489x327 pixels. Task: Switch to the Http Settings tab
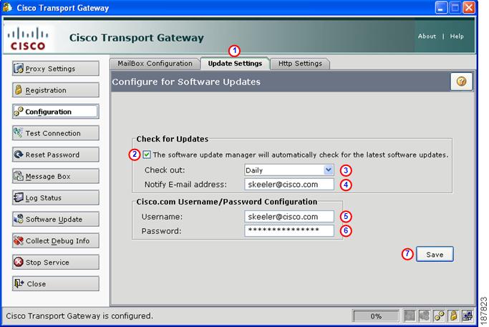pos(300,64)
